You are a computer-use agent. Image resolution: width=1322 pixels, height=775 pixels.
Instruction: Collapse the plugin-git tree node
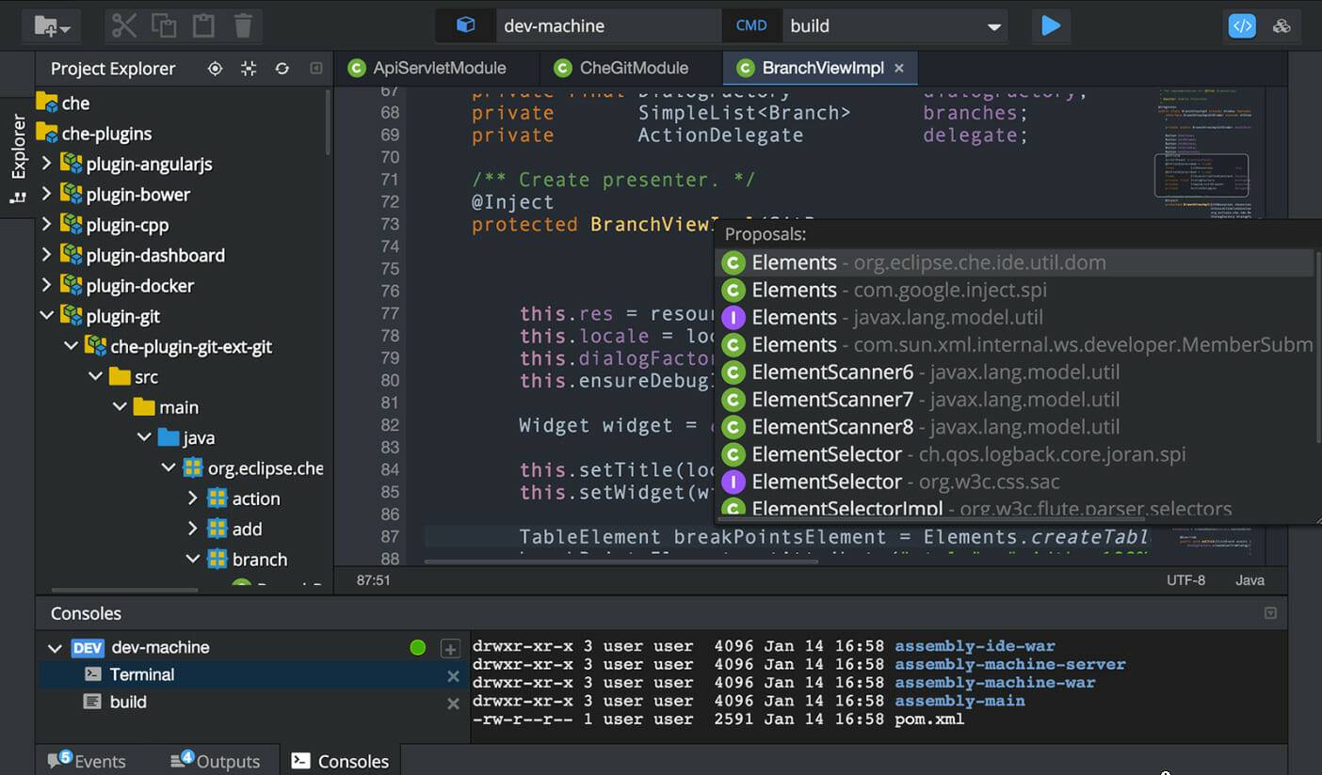point(44,315)
